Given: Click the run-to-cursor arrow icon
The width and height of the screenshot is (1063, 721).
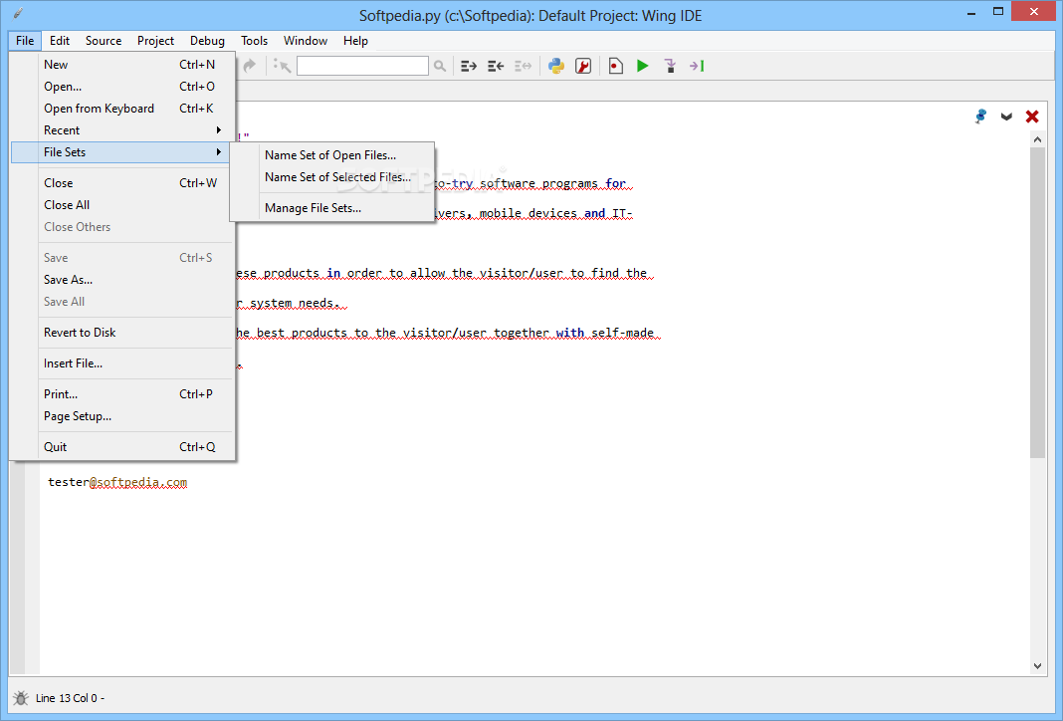Looking at the screenshot, I should point(697,66).
